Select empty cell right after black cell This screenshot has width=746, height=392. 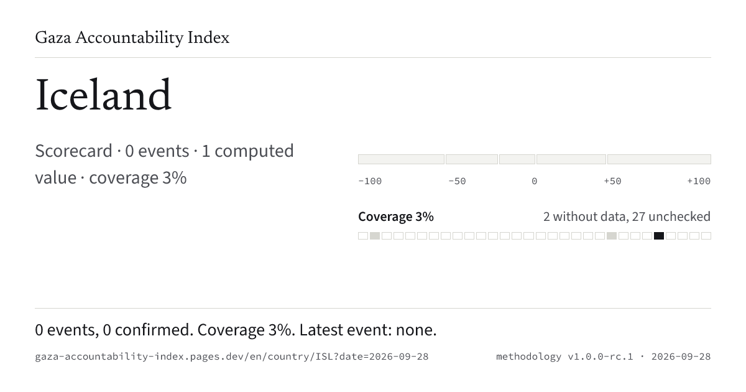tap(671, 236)
